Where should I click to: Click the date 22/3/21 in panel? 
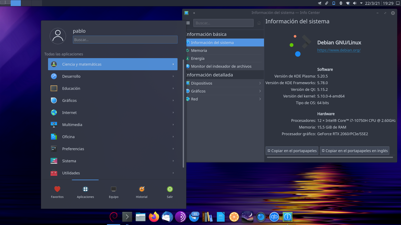coord(372,3)
